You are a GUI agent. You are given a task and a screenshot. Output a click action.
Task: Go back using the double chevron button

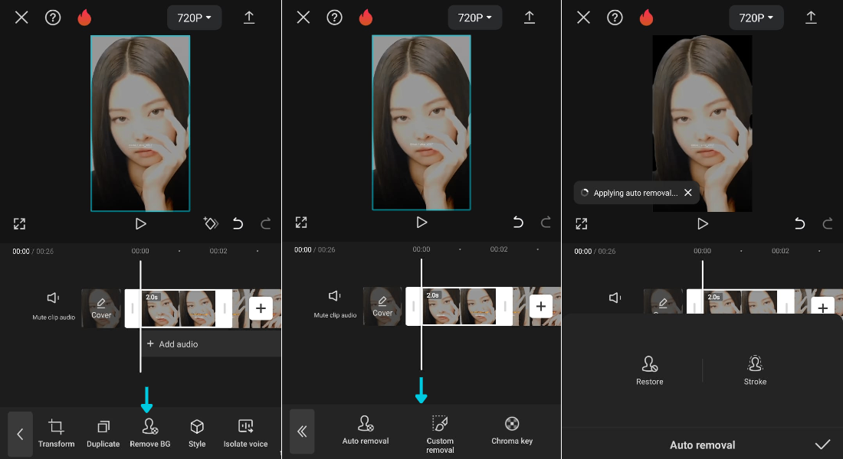302,431
